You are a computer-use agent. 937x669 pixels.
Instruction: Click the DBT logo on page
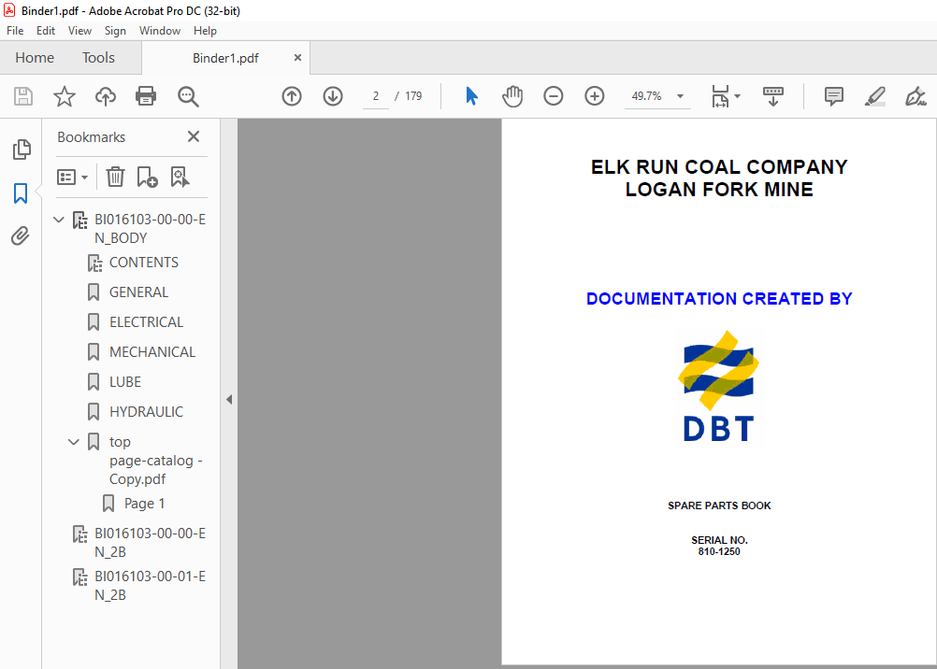(x=719, y=386)
